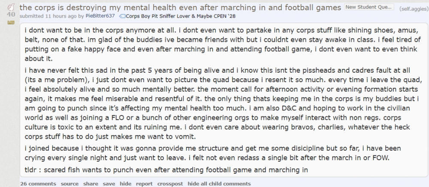Open the self.aggies domain link

412,9
